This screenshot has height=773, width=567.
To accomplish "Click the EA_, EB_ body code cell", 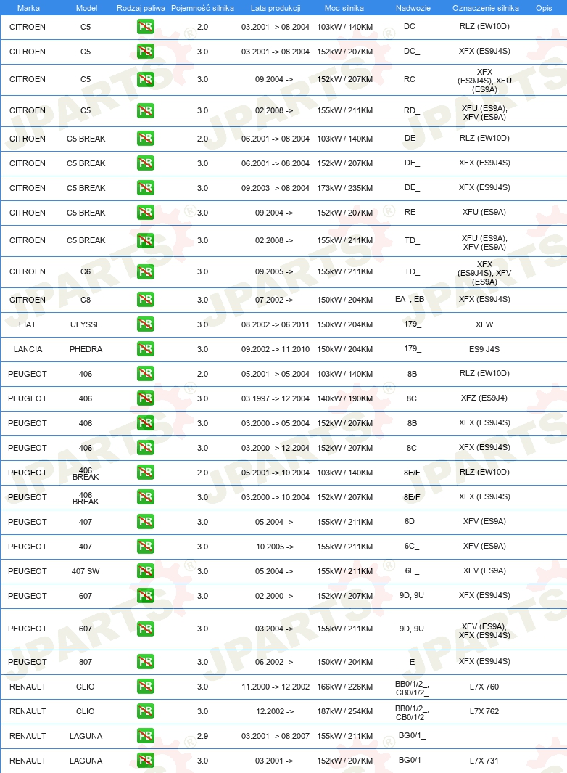I will pos(412,299).
